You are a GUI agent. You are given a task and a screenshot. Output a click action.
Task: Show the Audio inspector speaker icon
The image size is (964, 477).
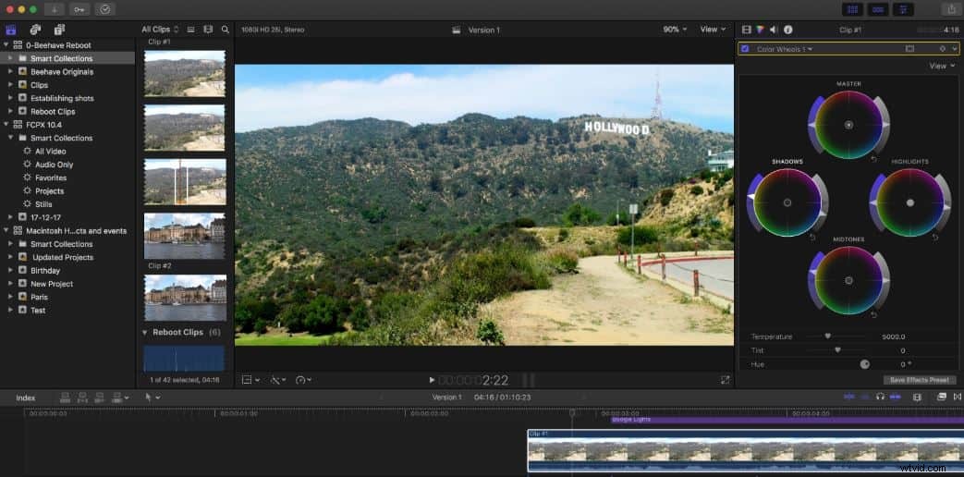pos(774,30)
